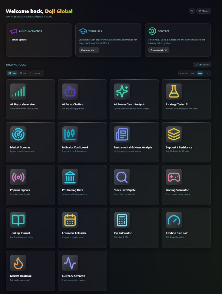
Task: Click the Economic Calendar title text
Action: point(74,233)
